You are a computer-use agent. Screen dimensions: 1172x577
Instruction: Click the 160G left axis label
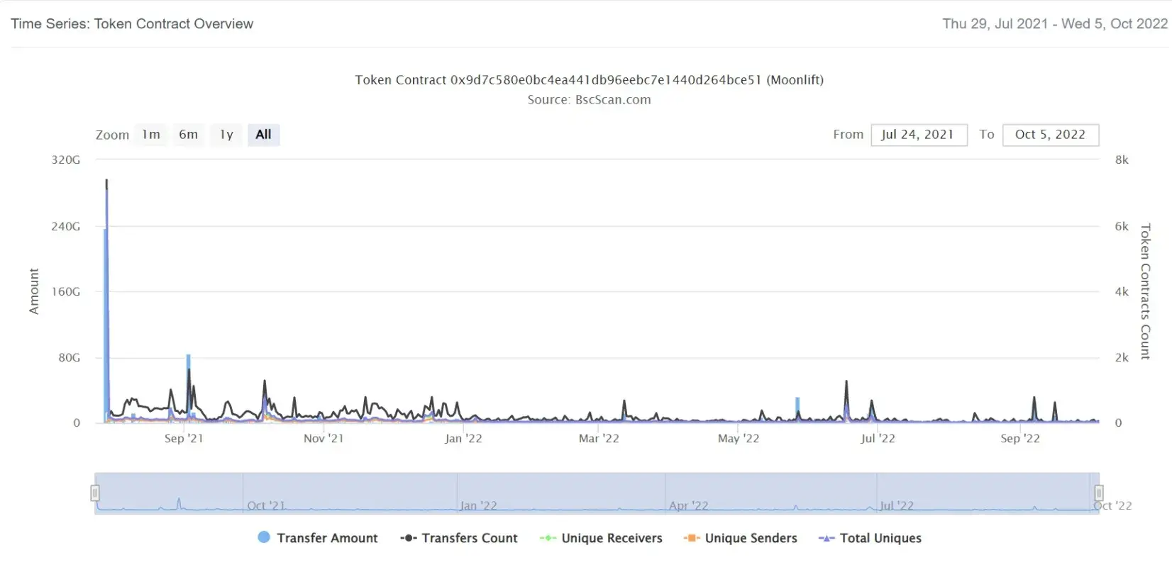(66, 292)
